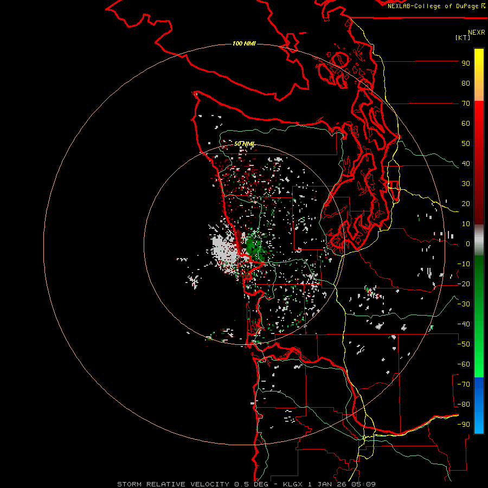Click the positive 20 scale value

466,204
